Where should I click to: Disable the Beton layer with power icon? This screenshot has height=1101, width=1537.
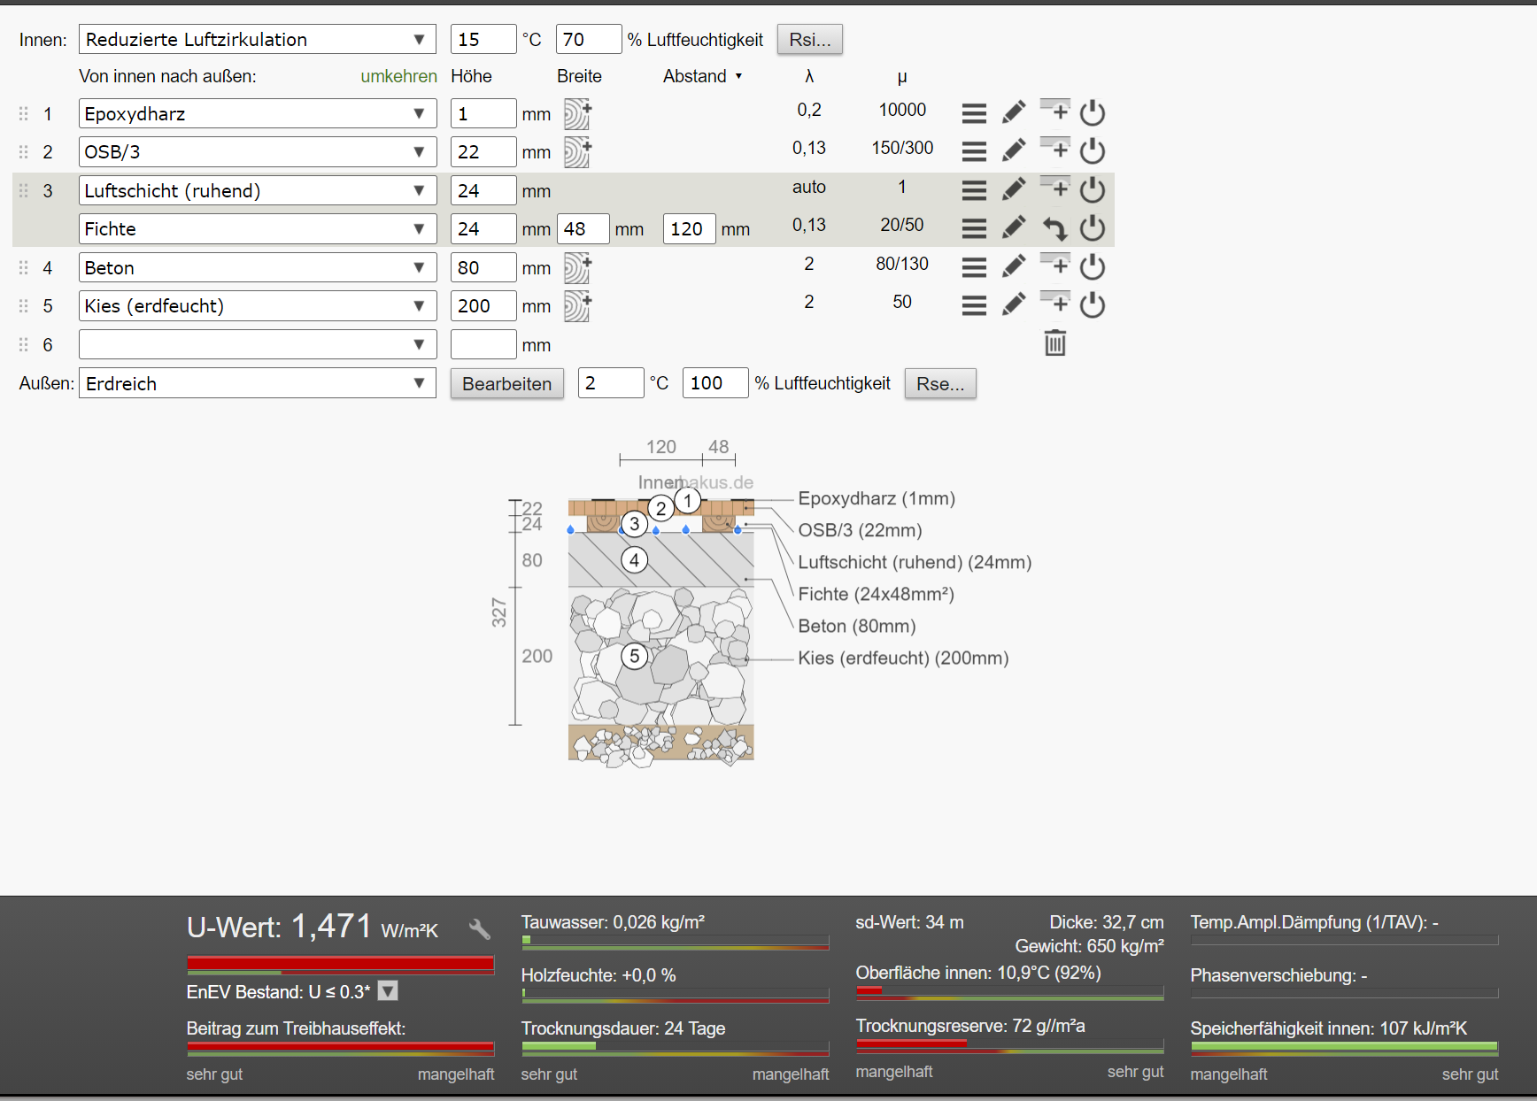(x=1093, y=266)
